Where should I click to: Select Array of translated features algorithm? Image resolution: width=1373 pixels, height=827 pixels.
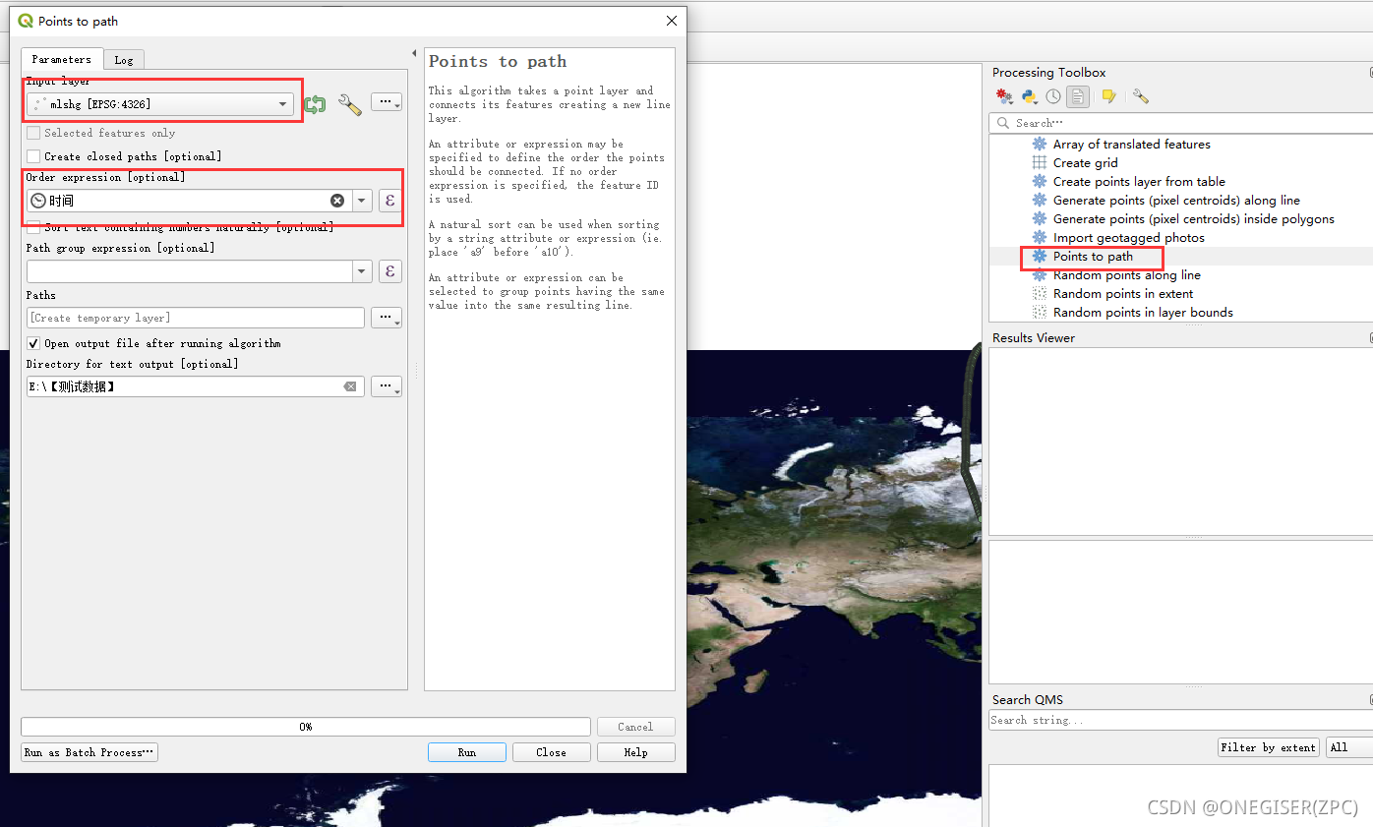[1131, 145]
